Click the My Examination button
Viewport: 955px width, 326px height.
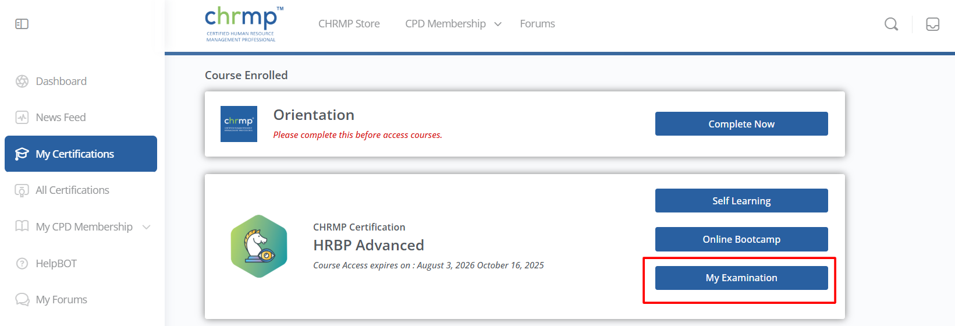pos(741,278)
